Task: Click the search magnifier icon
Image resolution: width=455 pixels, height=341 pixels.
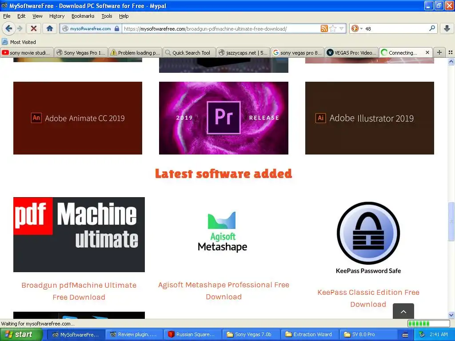Action: (x=432, y=28)
